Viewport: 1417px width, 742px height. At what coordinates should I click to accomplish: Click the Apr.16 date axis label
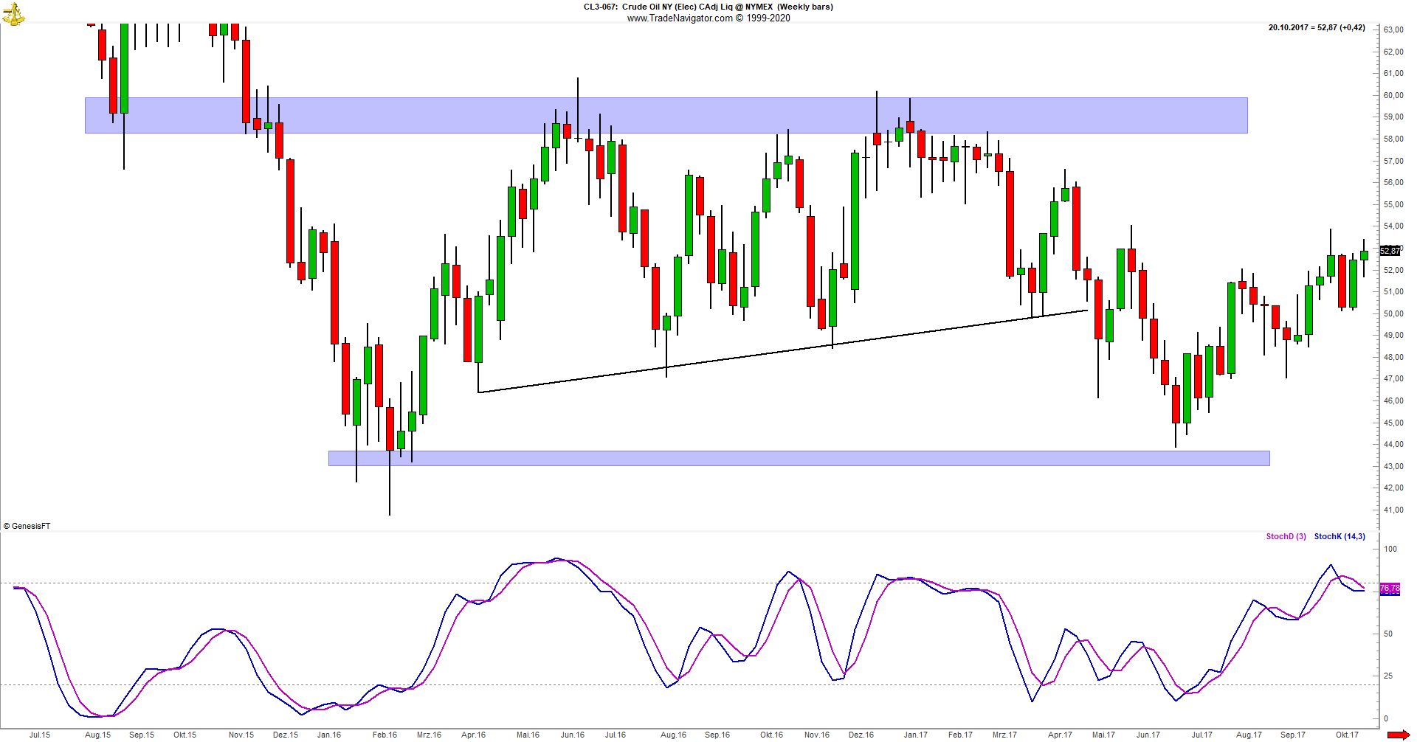pyautogui.click(x=473, y=735)
